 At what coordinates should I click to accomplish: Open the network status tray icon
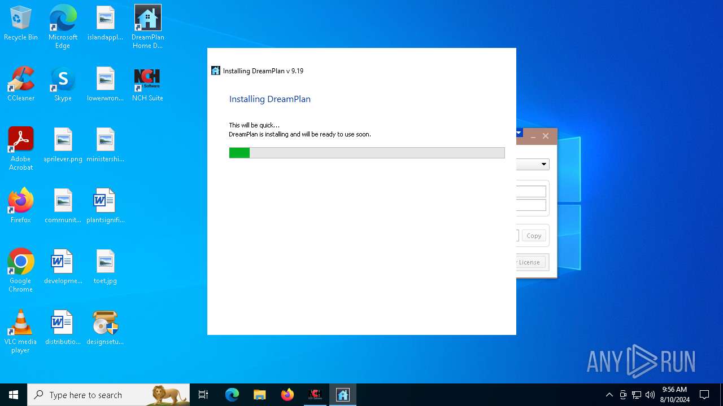tap(637, 395)
